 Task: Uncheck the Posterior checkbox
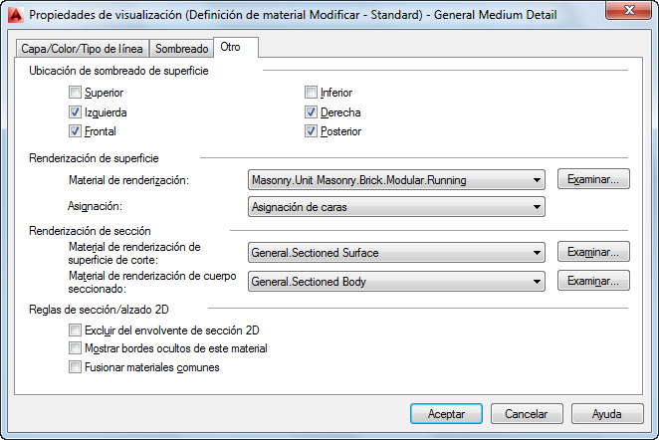click(x=312, y=131)
